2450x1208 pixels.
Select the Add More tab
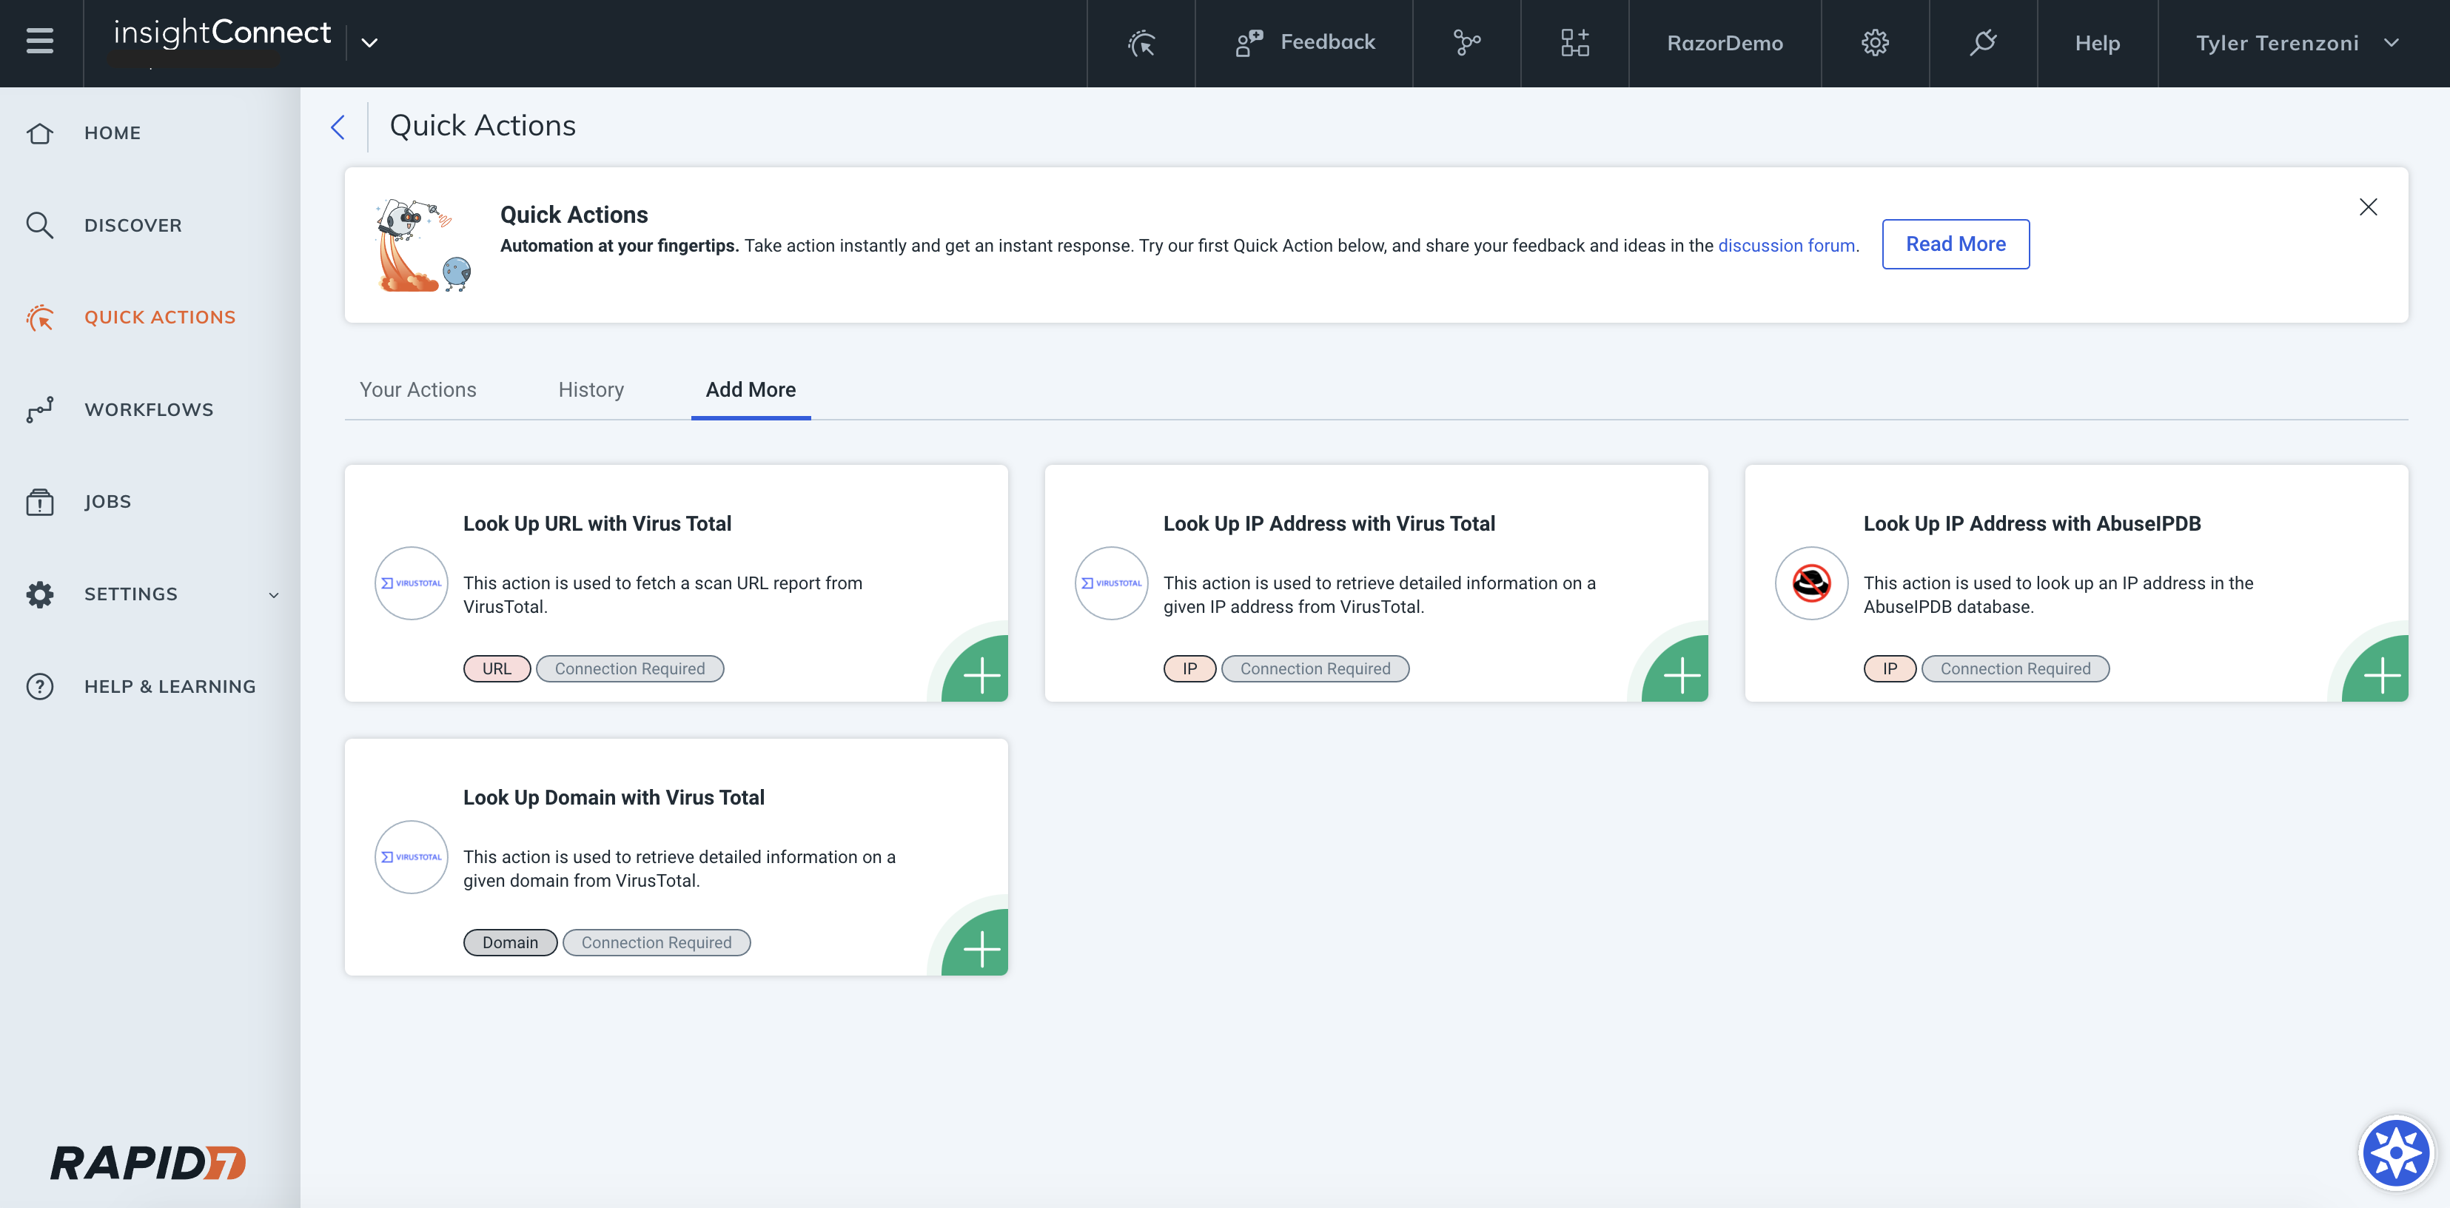750,389
